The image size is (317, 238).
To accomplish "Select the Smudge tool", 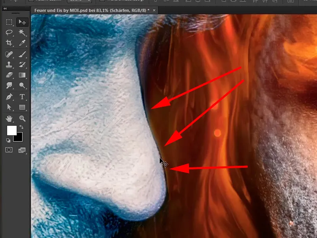I will 9,85.
